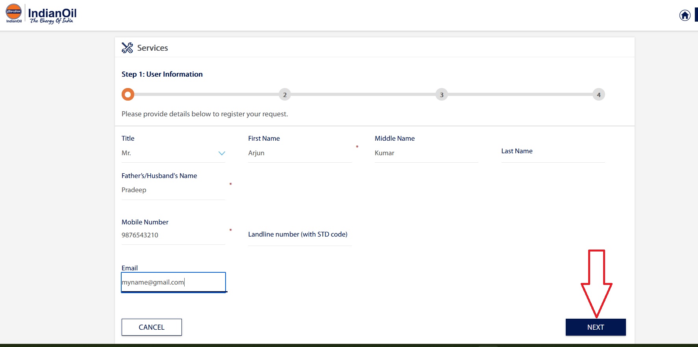The image size is (698, 347).
Task: Click the Step 1: User Information heading
Action: 162,74
